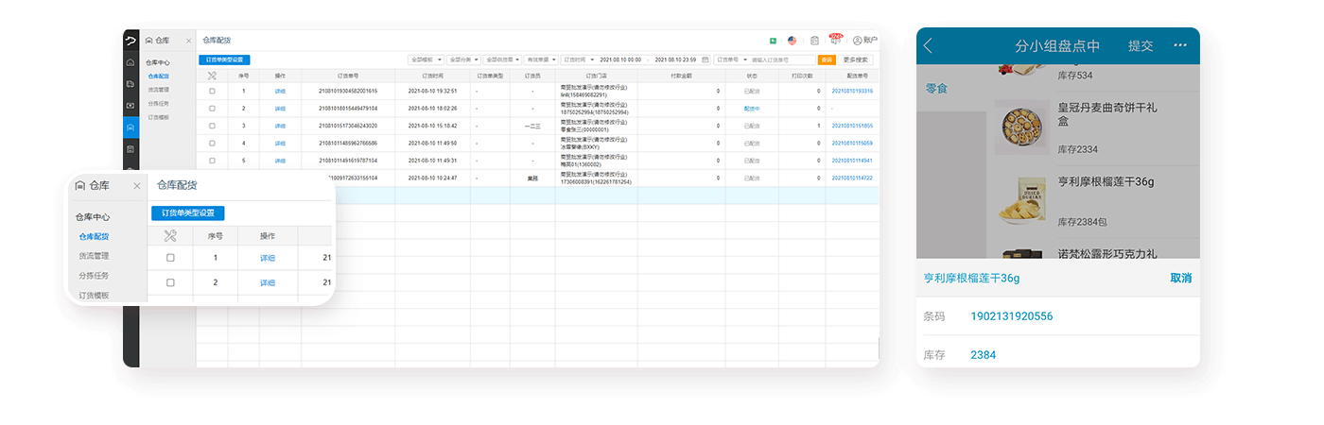Tick the checkbox for row 1 in enlarged table
This screenshot has width=1324, height=425.
point(170,258)
